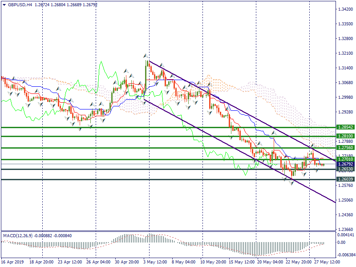
Task: Click the 1.34200 price scale value
Action: click(345, 9)
